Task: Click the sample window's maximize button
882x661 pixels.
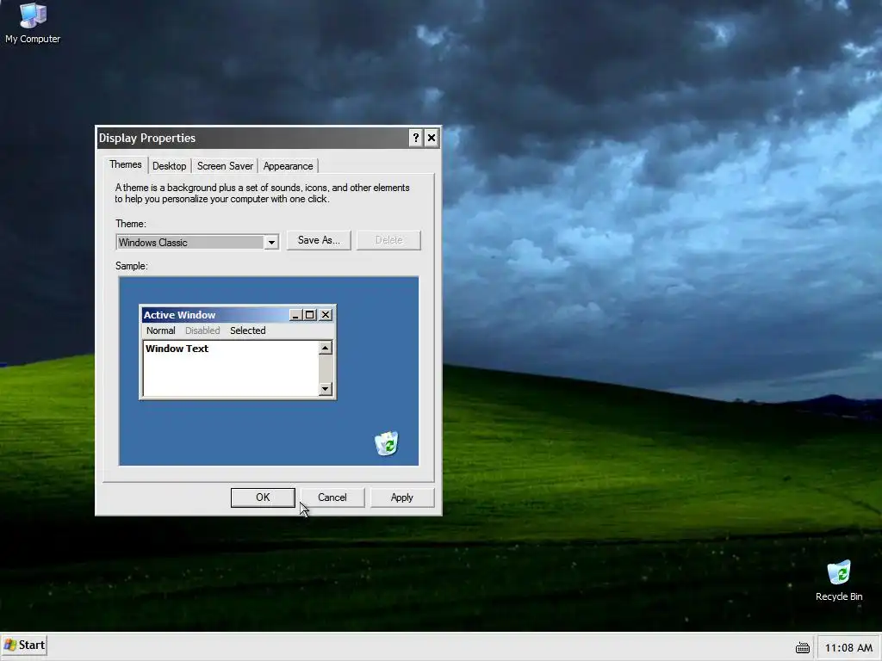Action: tap(310, 315)
